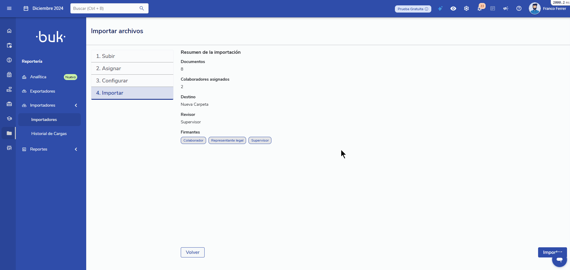Collapse the Importadores submenu
Screen dimensions: 570x270
tap(76, 105)
